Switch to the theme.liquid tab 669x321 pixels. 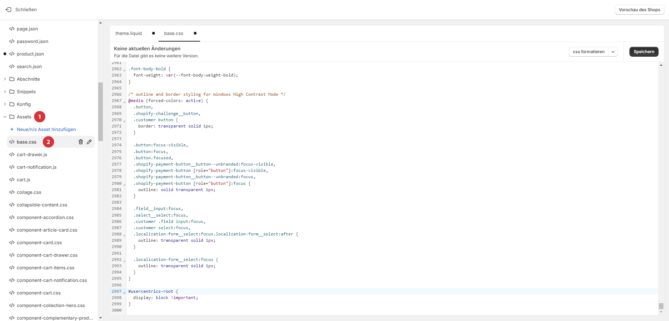(x=129, y=33)
